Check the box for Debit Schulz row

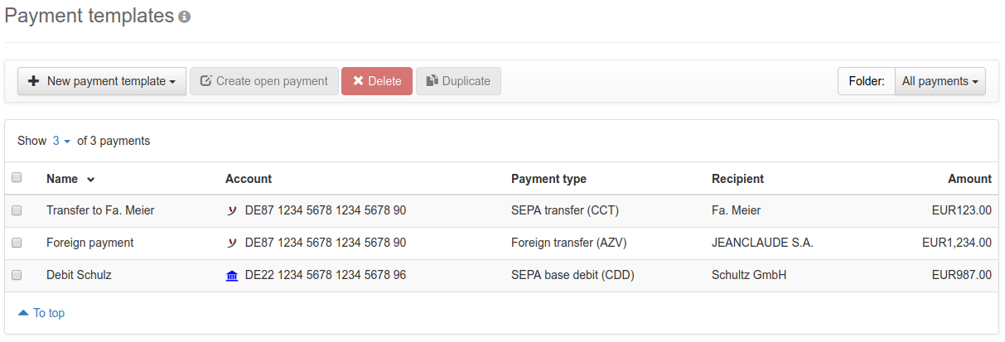17,275
